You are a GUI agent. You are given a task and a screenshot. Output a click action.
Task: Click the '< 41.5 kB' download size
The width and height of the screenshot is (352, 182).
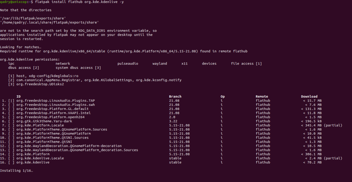(x=312, y=138)
